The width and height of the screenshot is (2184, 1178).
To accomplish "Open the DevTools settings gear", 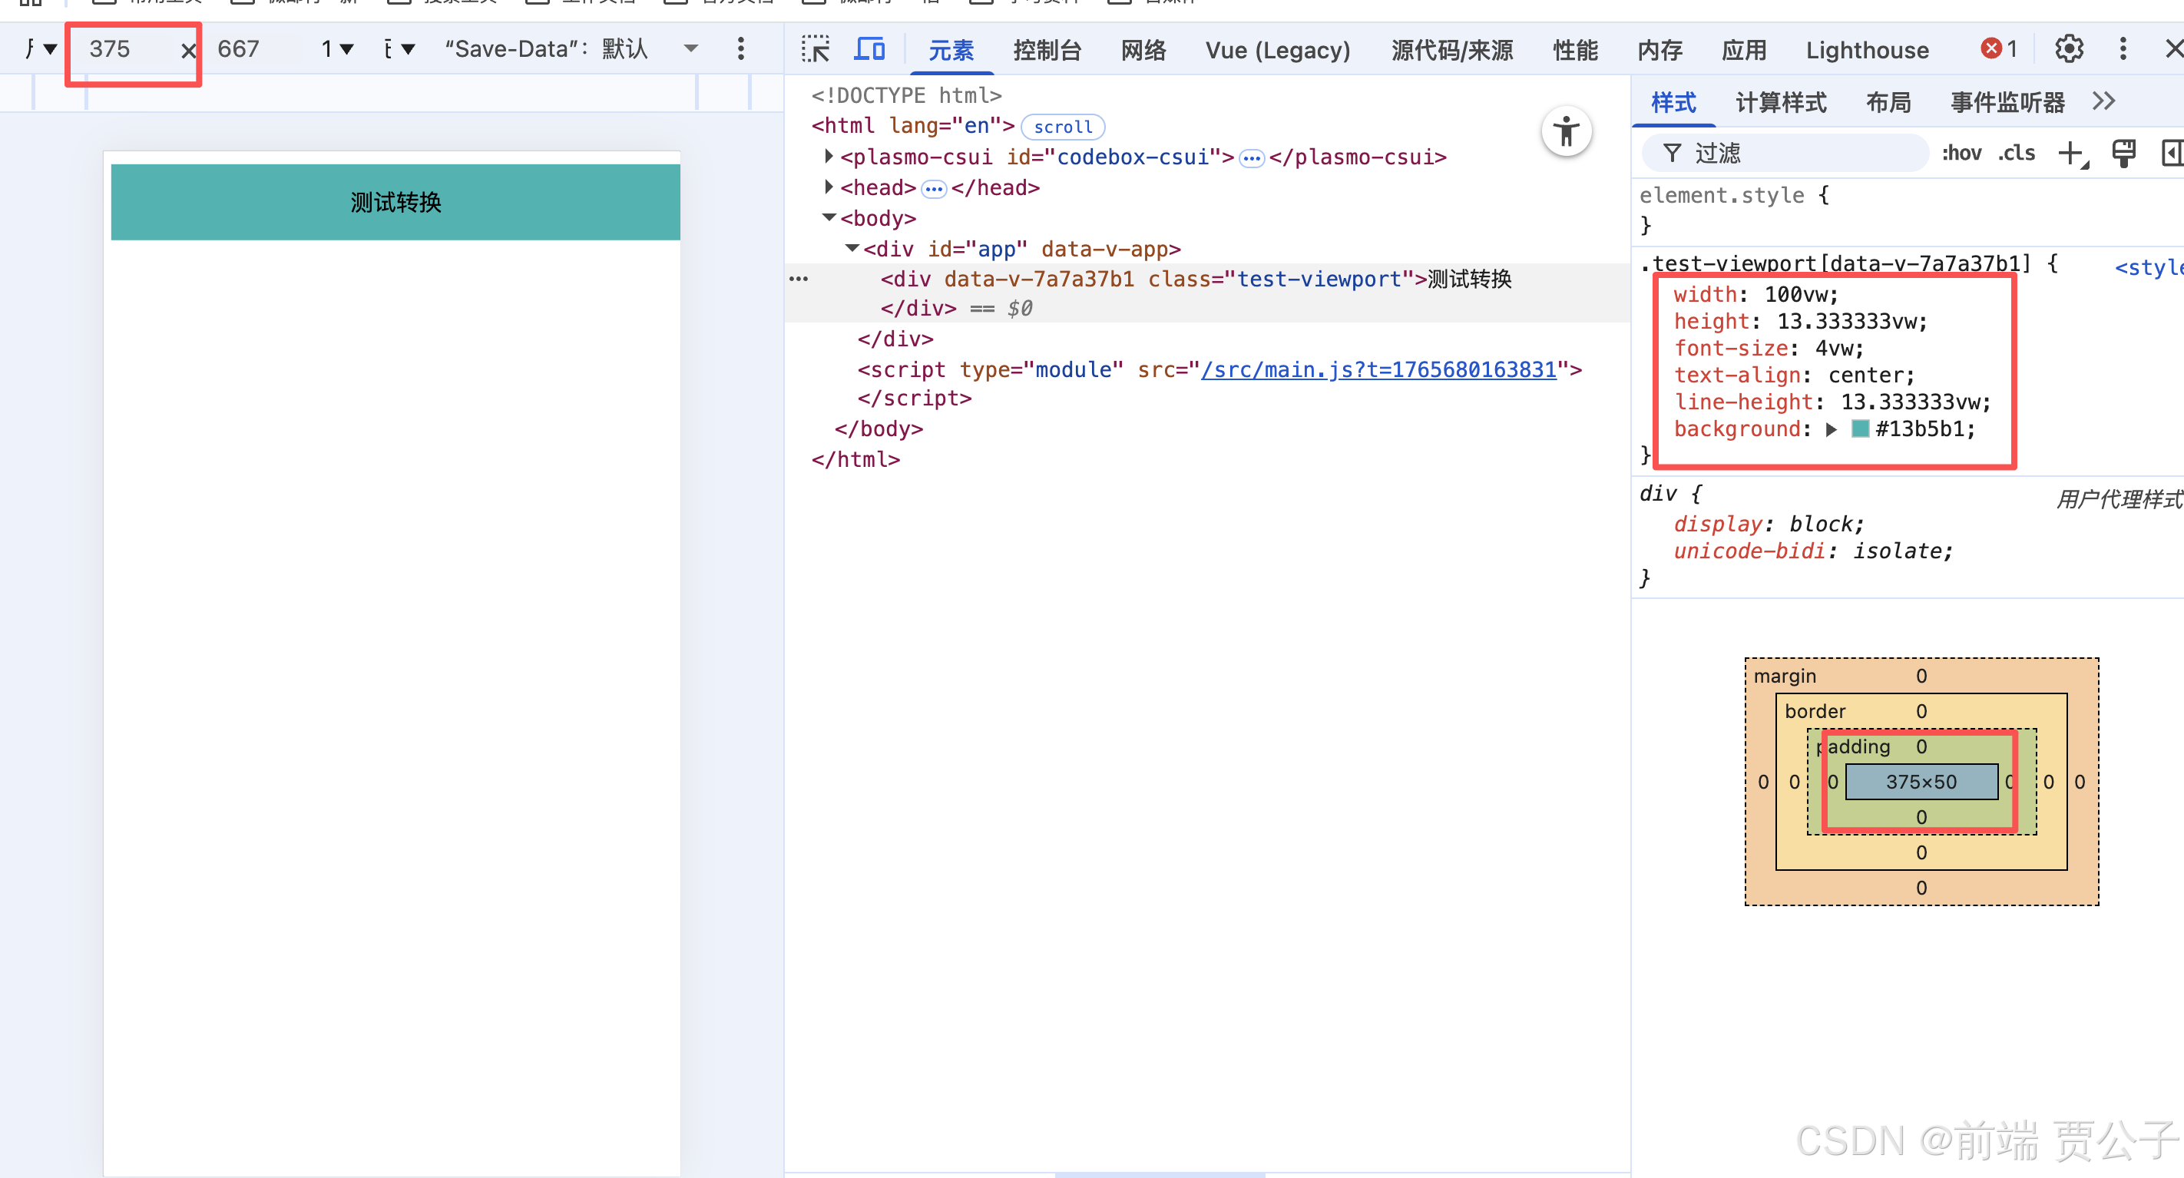I will [x=2068, y=49].
